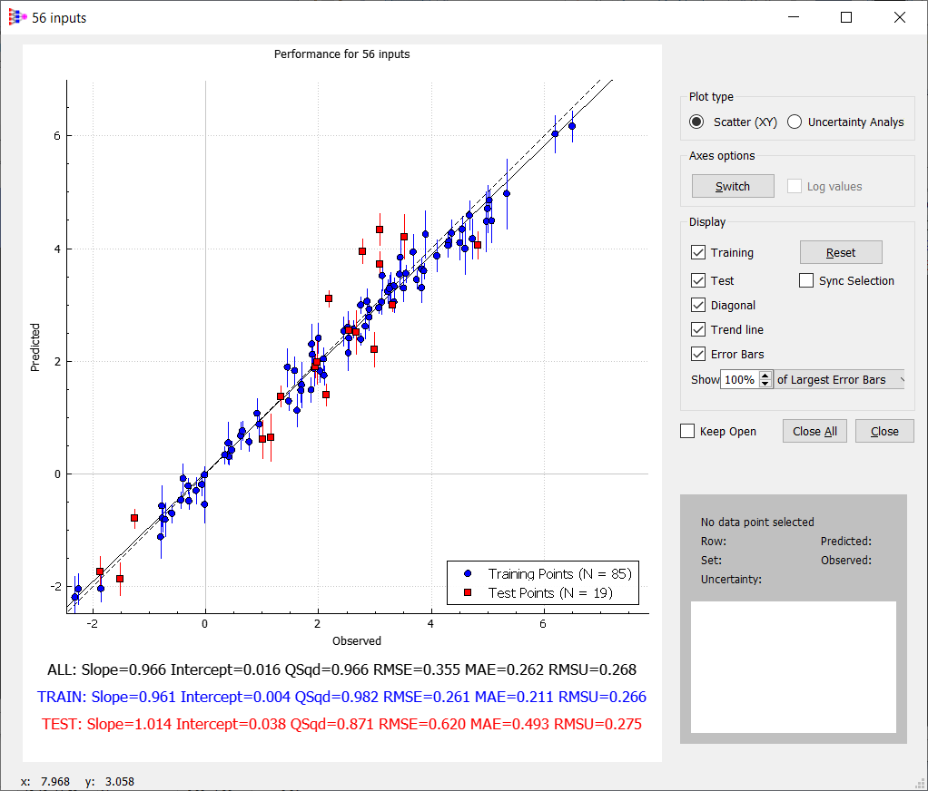
Task: Turn off Error Bars checkbox
Action: pyautogui.click(x=698, y=354)
